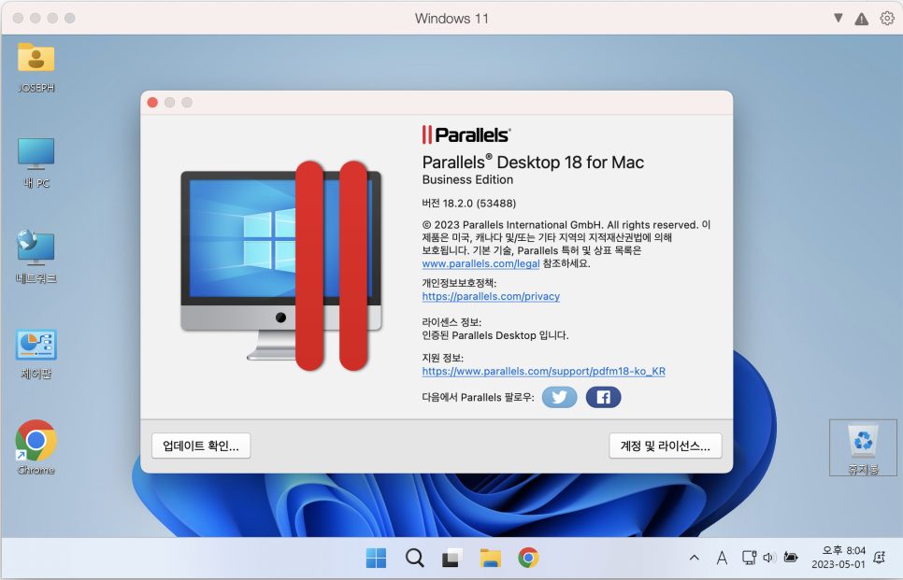Viewport: 903px width, 580px height.
Task: Click the warning triangle in title bar
Action: 862,19
